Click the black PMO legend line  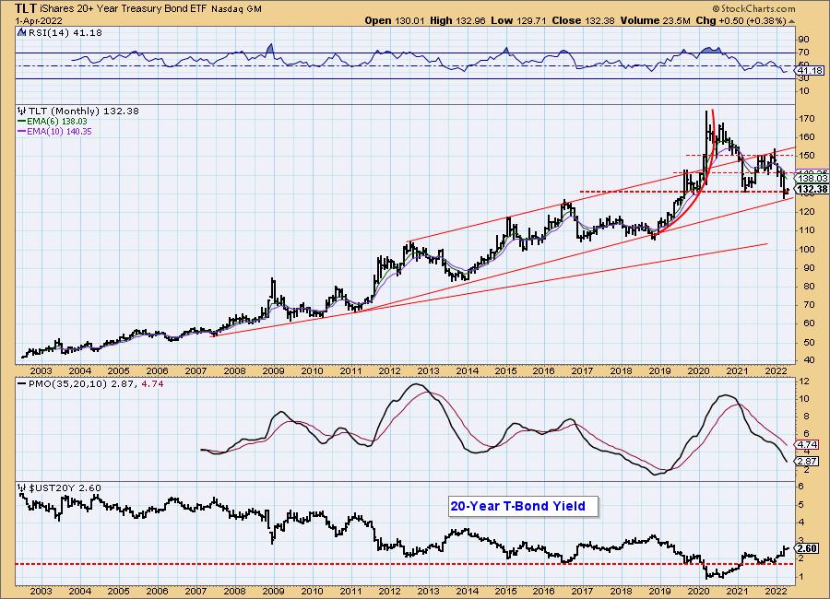(x=22, y=384)
